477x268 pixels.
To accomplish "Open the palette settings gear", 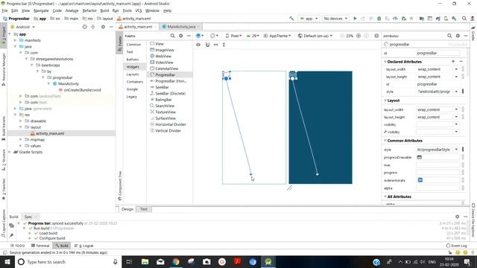I will click(180, 36).
